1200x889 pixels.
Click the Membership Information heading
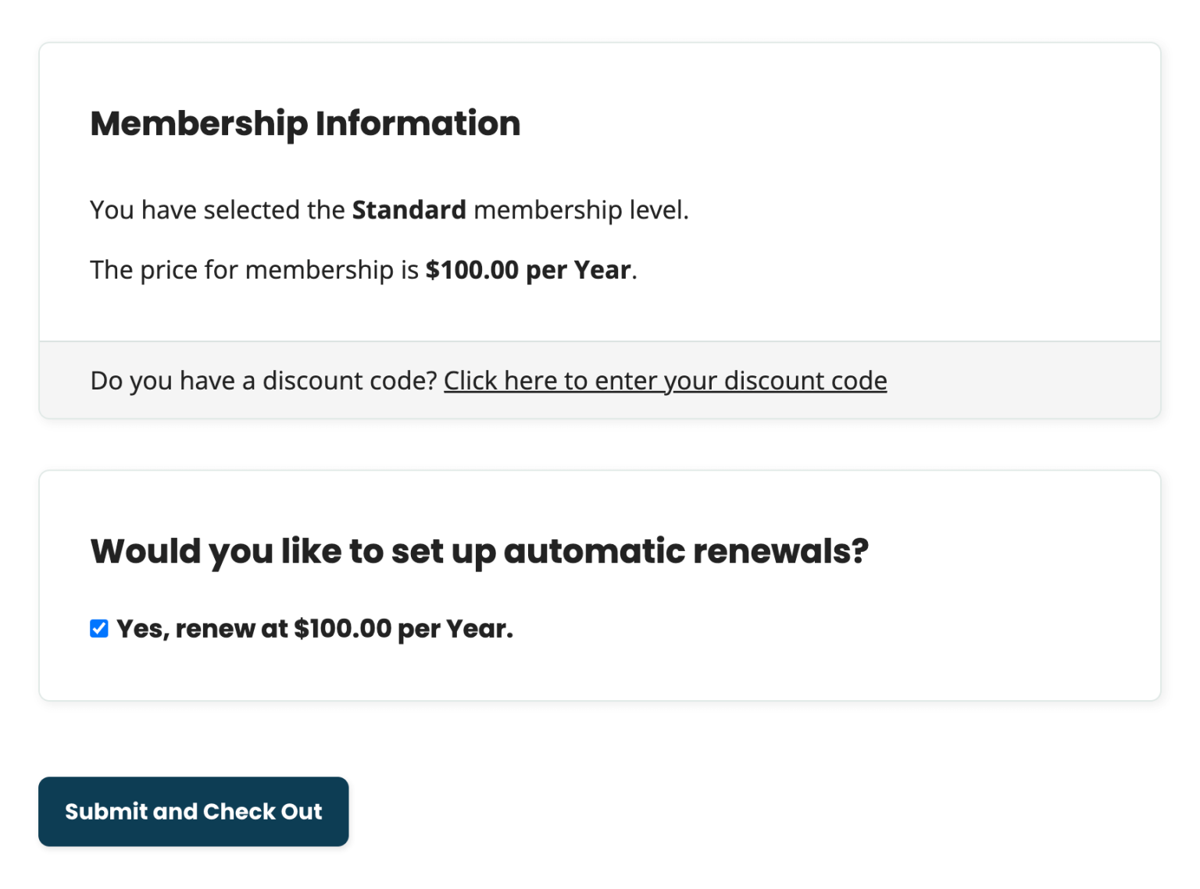tap(305, 123)
